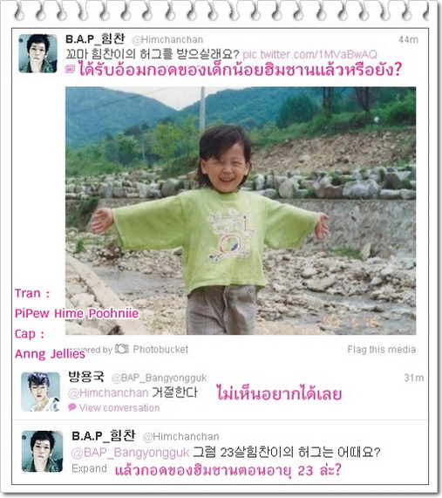Open the Photobucket camera icon
Image resolution: width=442 pixels, height=498 pixels.
[121, 349]
